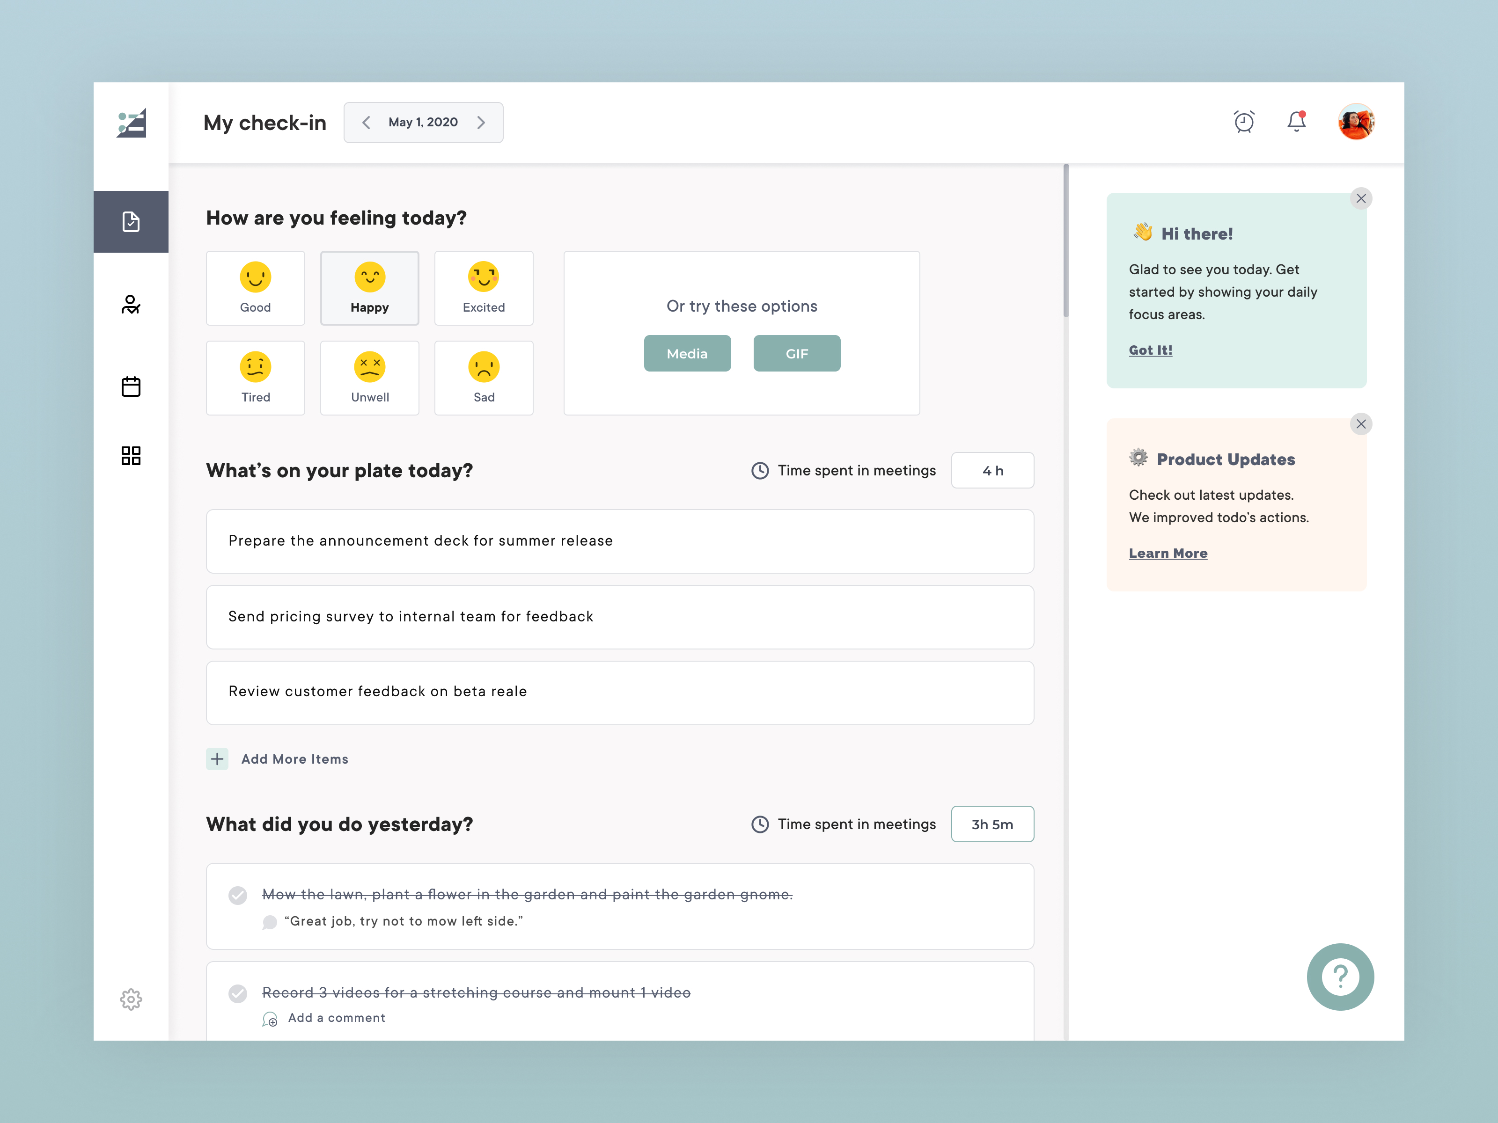Click the alarm clock icon in header

1244,122
